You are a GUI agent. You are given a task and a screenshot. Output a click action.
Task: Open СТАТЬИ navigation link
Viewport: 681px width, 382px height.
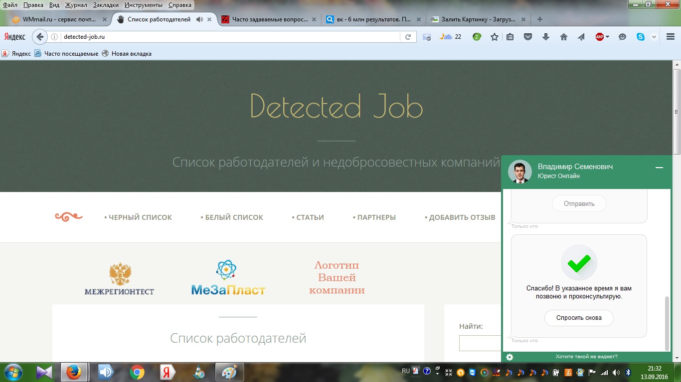[x=308, y=217]
